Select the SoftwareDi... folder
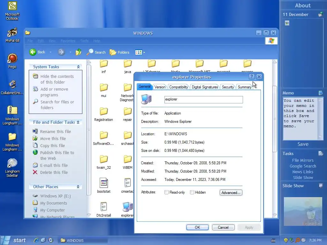327x245 pixels. coord(104,138)
